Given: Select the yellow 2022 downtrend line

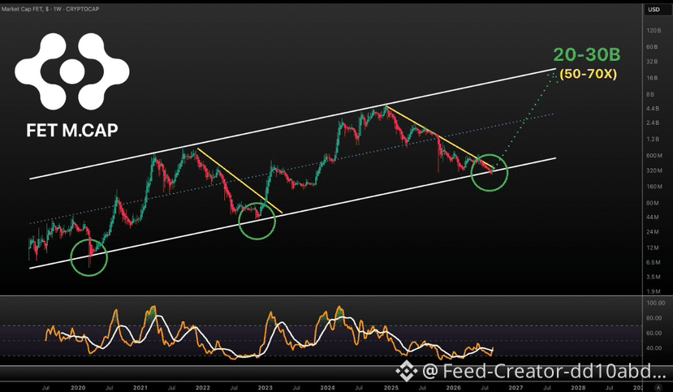Looking at the screenshot, I should 239,180.
